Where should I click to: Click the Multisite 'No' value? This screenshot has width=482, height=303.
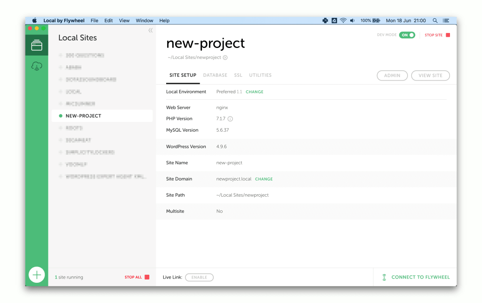click(x=219, y=211)
